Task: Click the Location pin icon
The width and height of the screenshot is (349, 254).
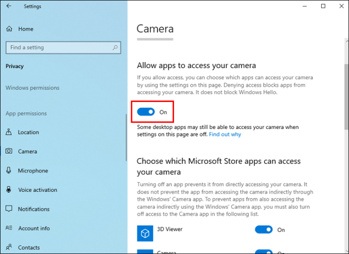Action: 9,132
